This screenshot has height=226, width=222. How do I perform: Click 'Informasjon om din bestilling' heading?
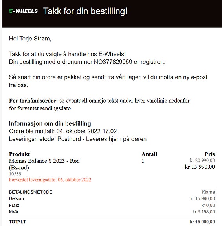coord(50,124)
